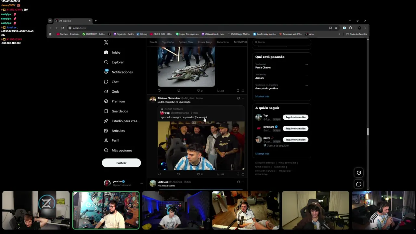The height and width of the screenshot is (234, 416).
Task: Open the group photo in tropi's quoted post
Action: coord(201,146)
